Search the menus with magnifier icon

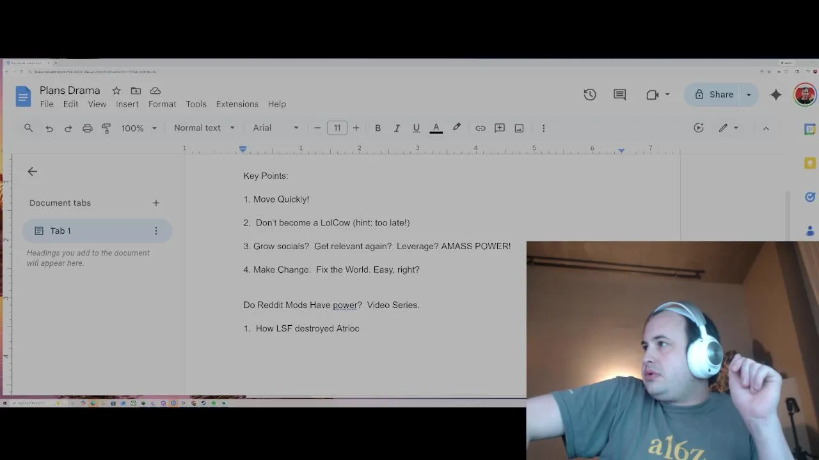28,128
